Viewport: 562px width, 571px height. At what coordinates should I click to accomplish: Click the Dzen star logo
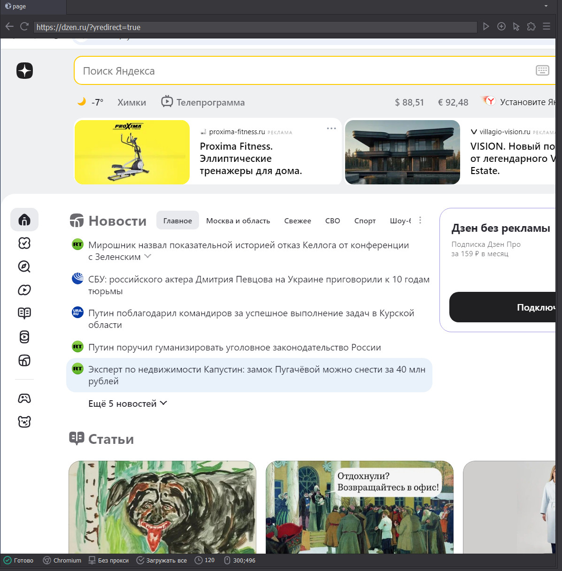[x=24, y=70]
